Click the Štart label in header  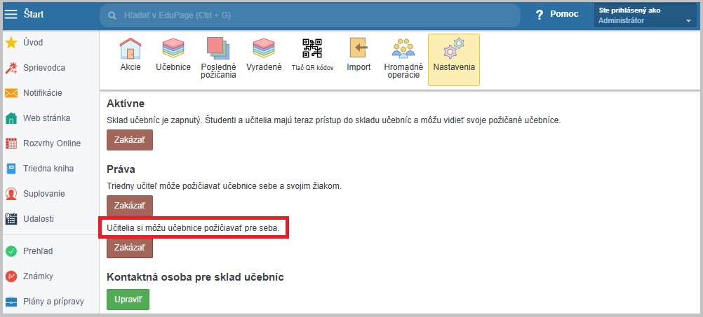(34, 14)
